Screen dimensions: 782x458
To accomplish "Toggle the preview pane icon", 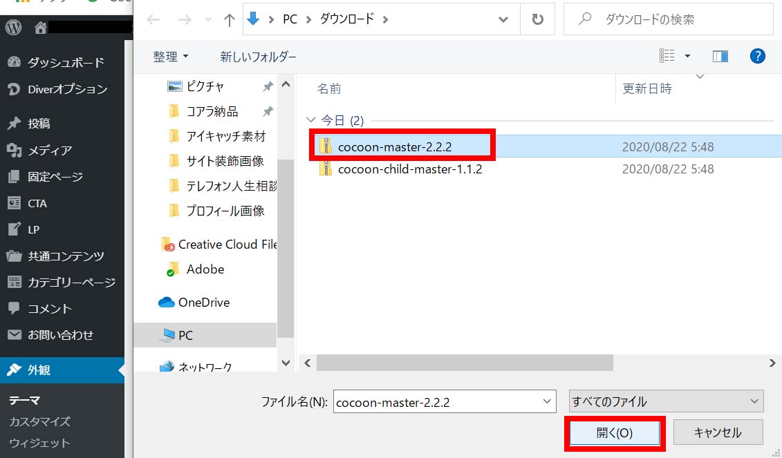I will pyautogui.click(x=720, y=56).
